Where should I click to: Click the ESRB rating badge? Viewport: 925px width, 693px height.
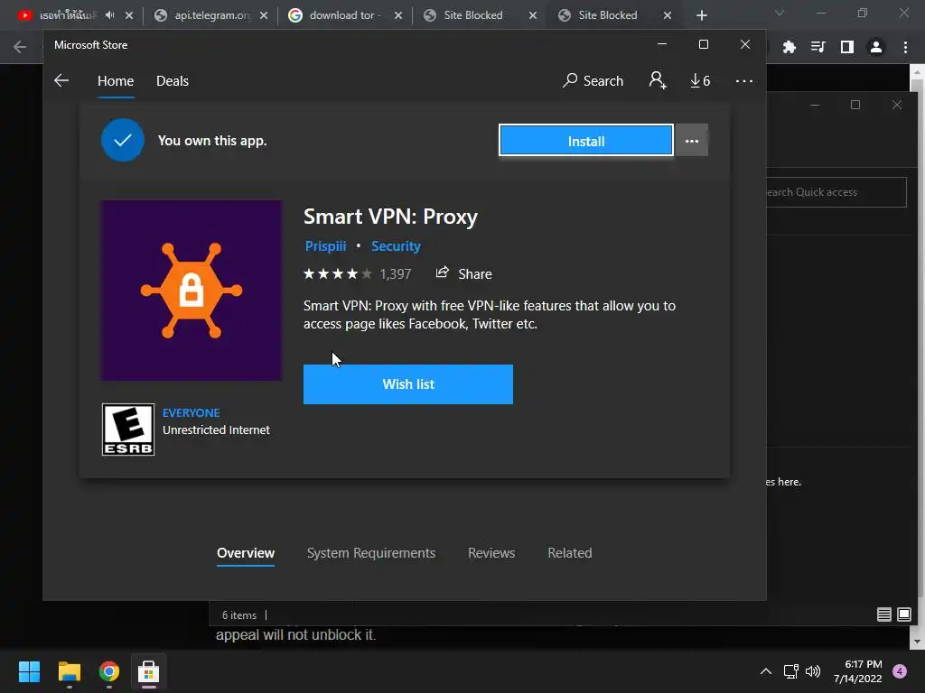(x=128, y=430)
